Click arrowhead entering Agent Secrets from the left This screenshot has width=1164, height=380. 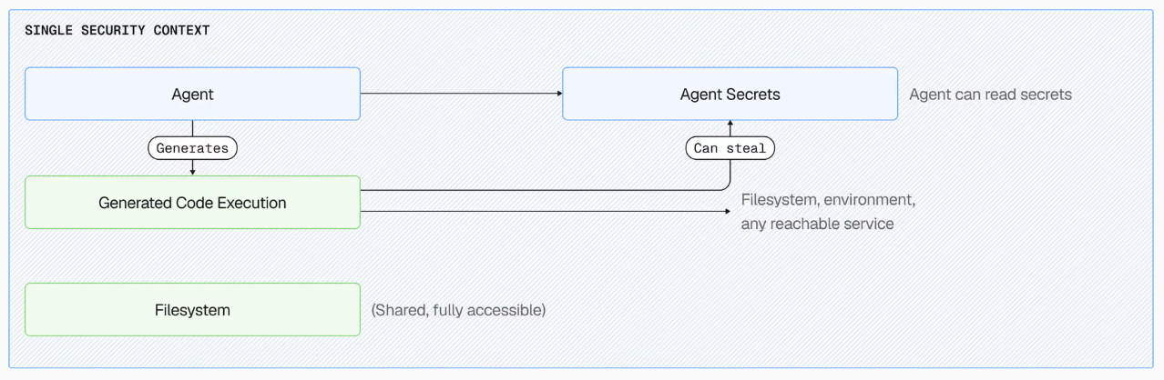pos(559,94)
